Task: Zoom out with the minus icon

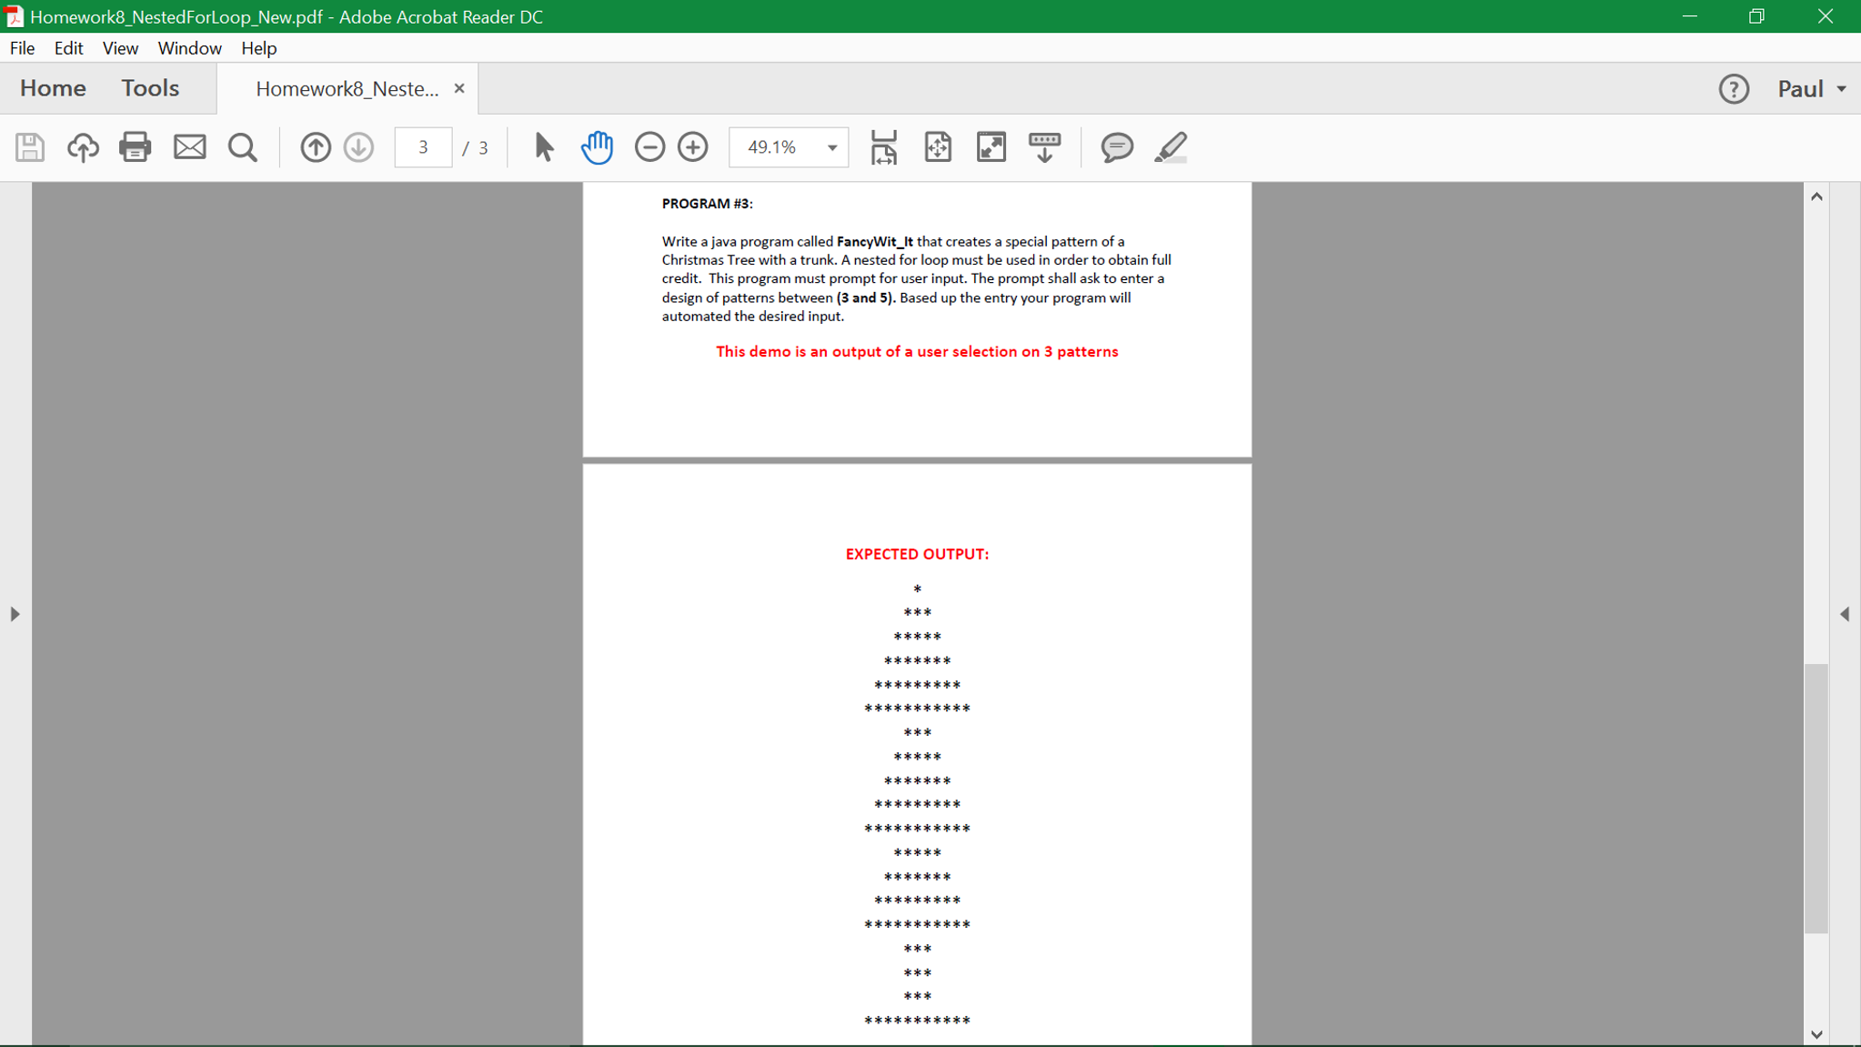Action: coord(649,147)
